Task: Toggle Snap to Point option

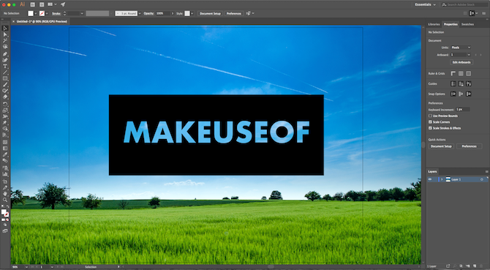Action: coord(453,94)
